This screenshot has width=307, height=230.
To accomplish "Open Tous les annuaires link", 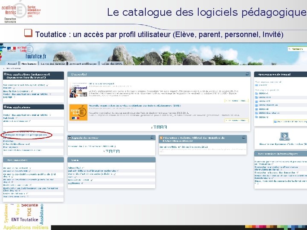I will point(14,196).
